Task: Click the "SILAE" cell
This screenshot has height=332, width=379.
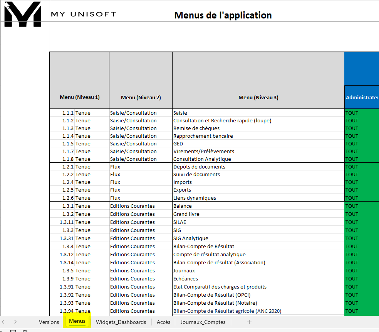Action: coord(258,222)
